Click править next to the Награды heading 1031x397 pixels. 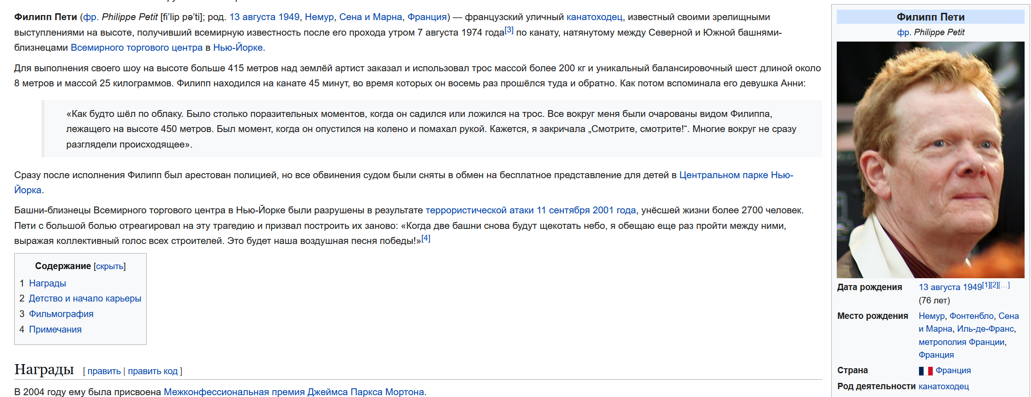pos(104,371)
